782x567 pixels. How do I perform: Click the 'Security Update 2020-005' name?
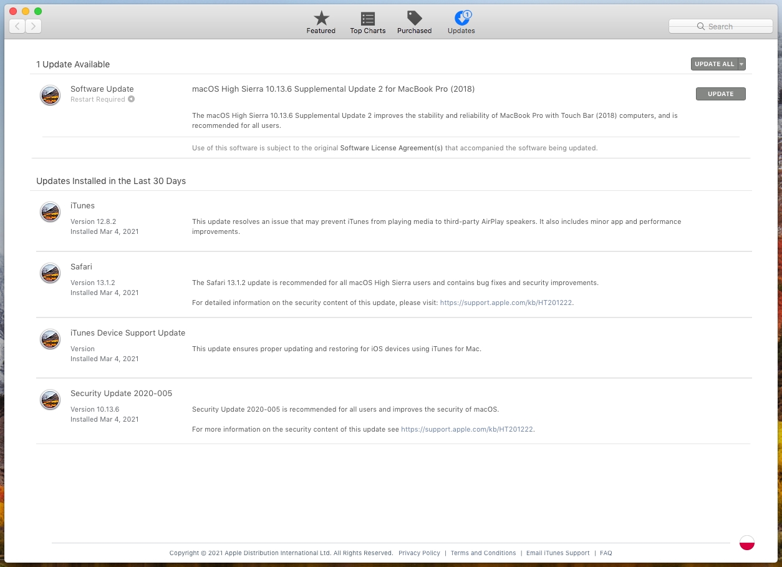click(x=121, y=393)
